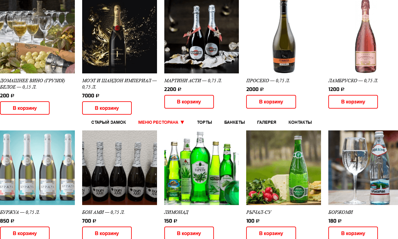Open the Moët champagne bottle image
The height and width of the screenshot is (239, 398).
pyautogui.click(x=120, y=37)
